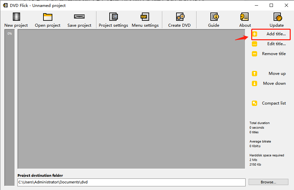Click the Save project drive icon
294x190 pixels.
click(x=79, y=17)
